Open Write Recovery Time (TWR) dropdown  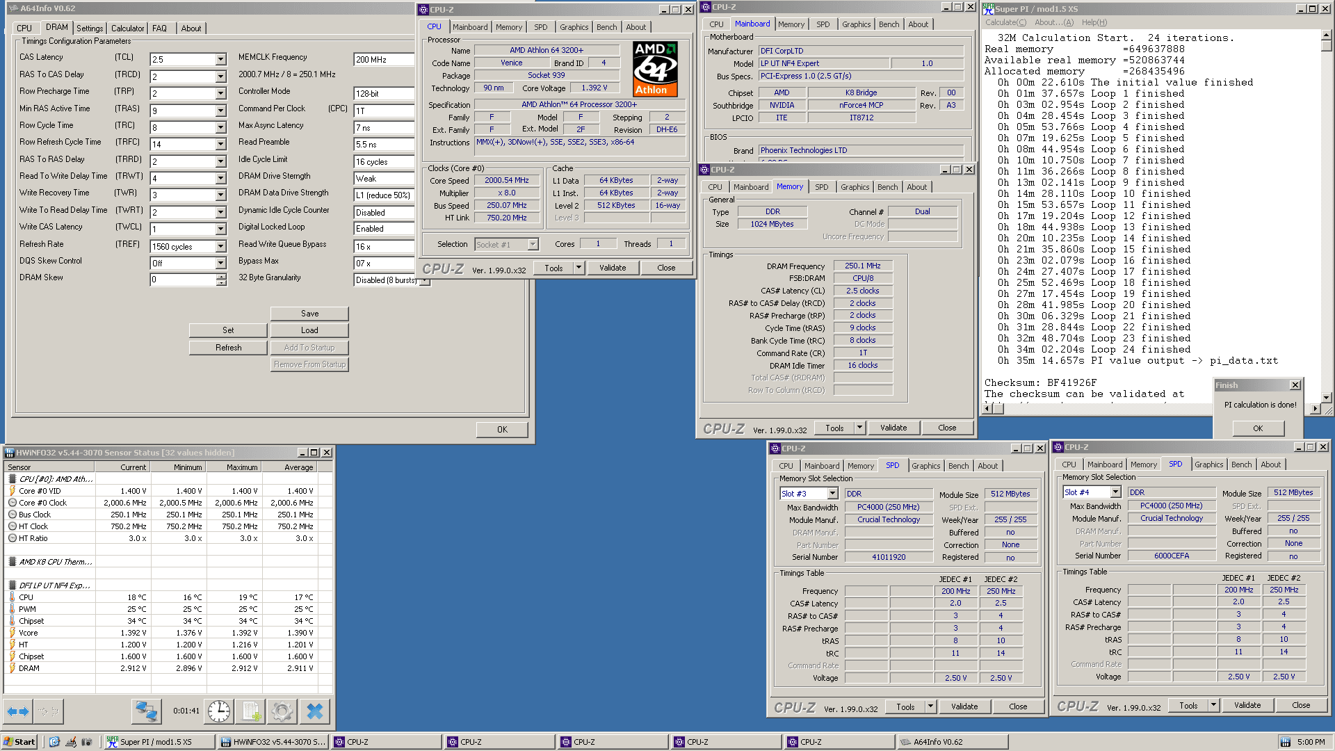pyautogui.click(x=220, y=195)
